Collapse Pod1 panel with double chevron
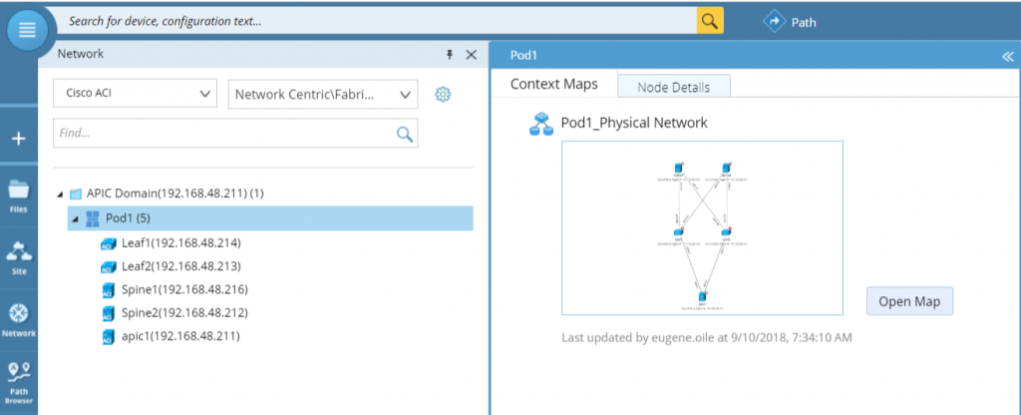The image size is (1021, 415). coord(1008,56)
